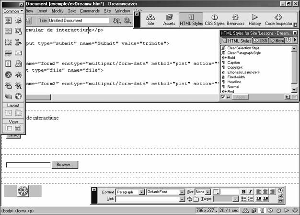Open Assets panel from the Launcher bar
300x215 pixels.
[169, 20]
